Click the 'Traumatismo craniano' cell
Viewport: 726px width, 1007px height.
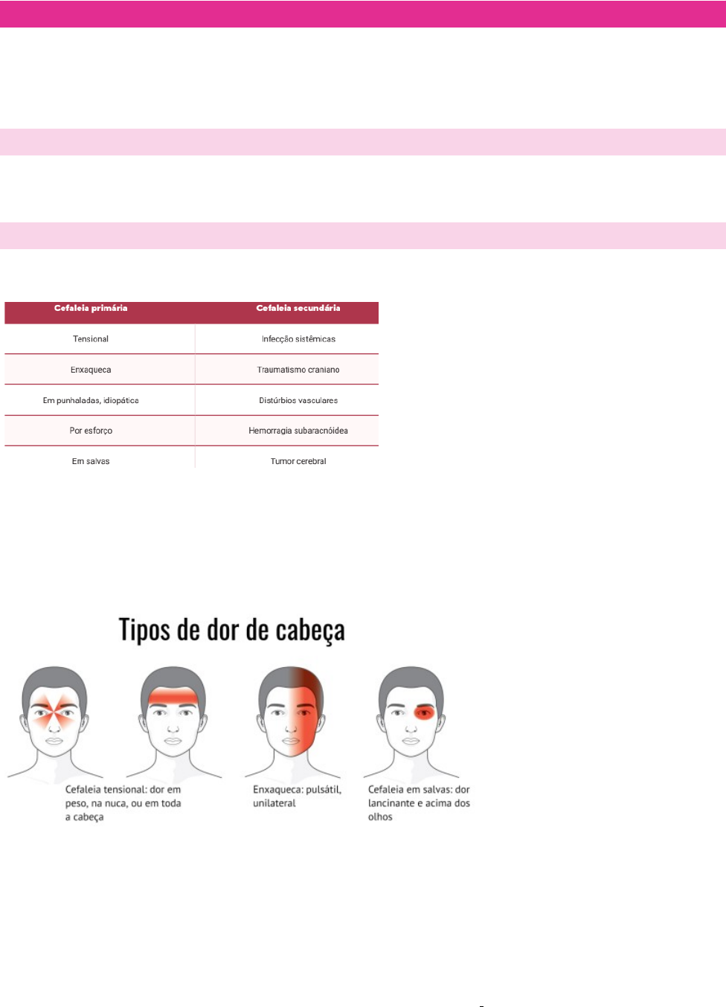(298, 370)
